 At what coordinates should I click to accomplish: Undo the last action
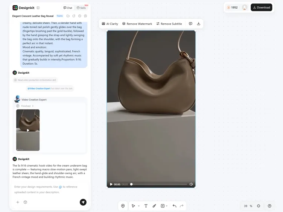tap(174, 206)
